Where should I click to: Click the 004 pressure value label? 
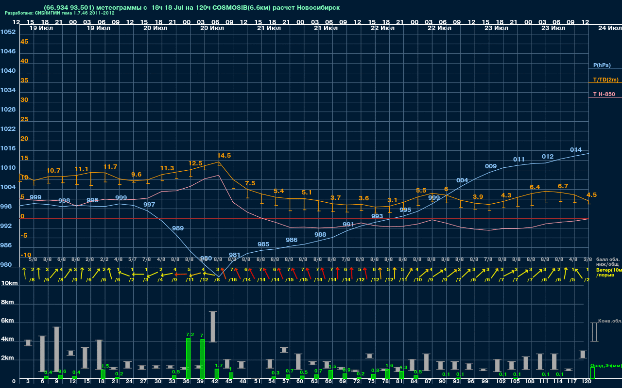click(x=462, y=180)
